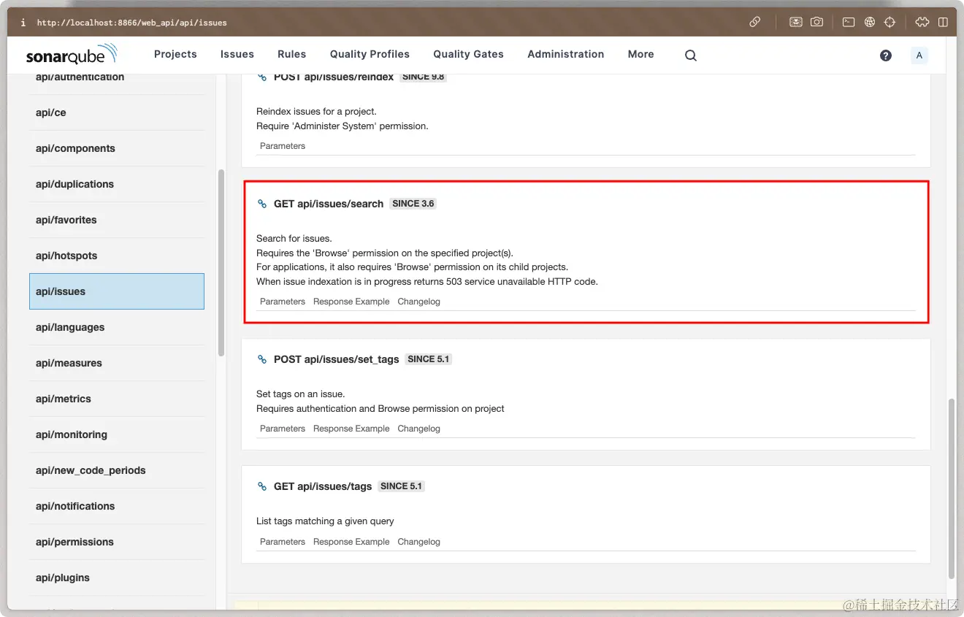Open the account avatar 'A' menu
The width and height of the screenshot is (964, 617).
click(x=919, y=55)
